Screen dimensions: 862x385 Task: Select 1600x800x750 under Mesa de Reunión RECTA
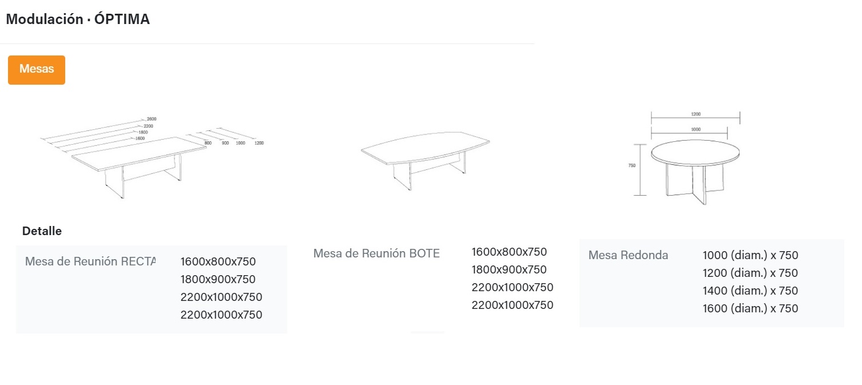(x=218, y=262)
